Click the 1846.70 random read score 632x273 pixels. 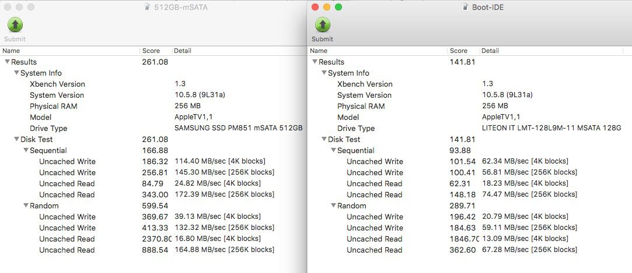point(465,239)
